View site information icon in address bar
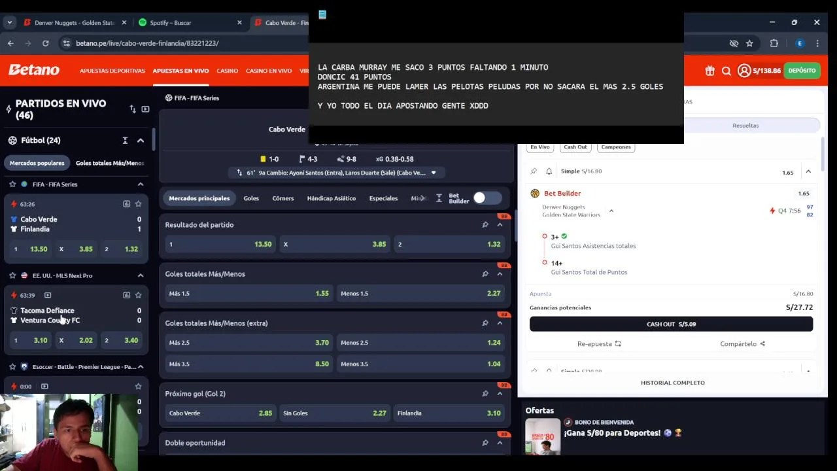Viewport: 837px width, 471px height. (66, 43)
